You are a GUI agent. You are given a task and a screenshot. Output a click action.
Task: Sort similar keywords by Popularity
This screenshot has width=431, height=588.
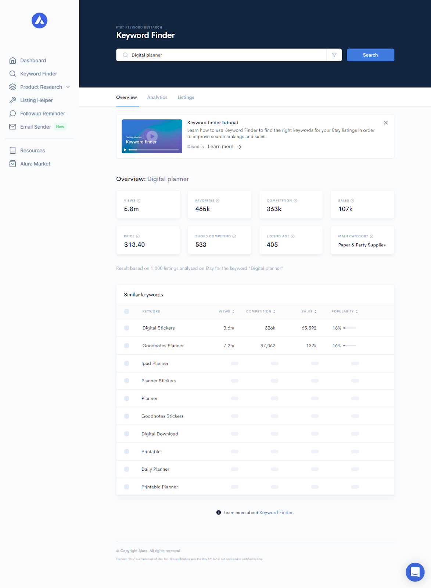[345, 312]
